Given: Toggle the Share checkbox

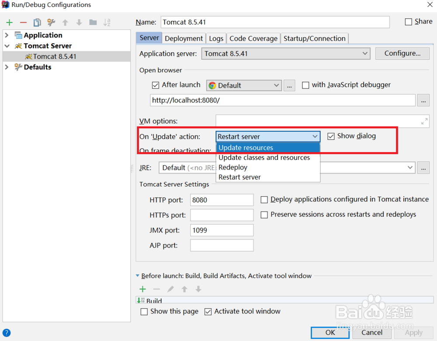Looking at the screenshot, I should 408,22.
